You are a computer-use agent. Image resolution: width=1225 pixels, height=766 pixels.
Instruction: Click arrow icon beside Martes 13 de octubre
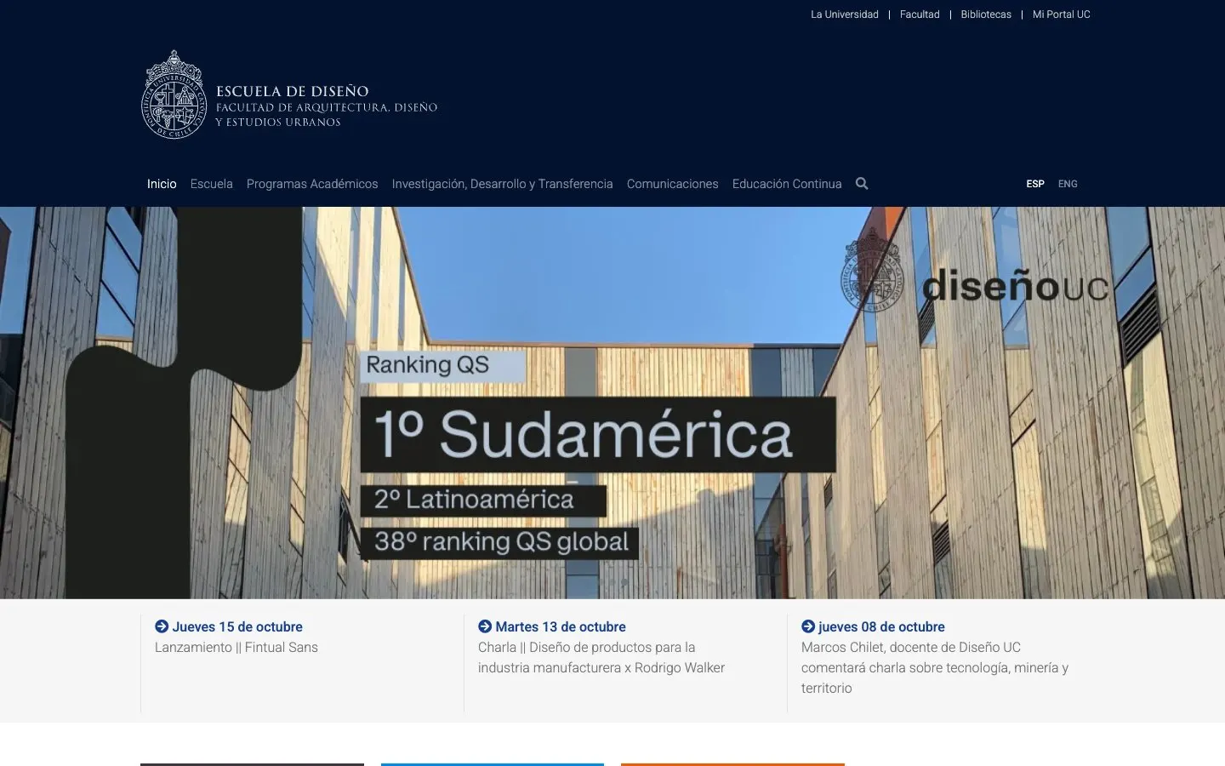[x=485, y=626]
